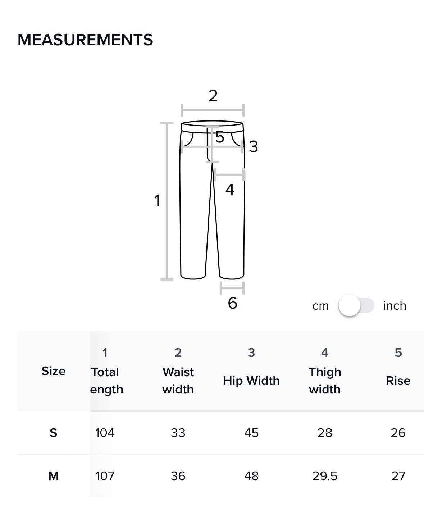Click number 3 hip marker on diagram

[254, 147]
